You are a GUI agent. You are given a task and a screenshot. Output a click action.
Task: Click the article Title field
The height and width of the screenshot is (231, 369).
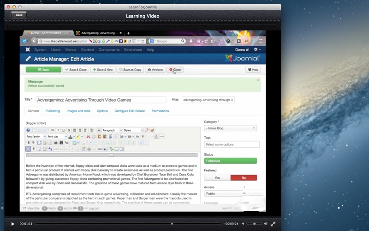tap(101, 100)
